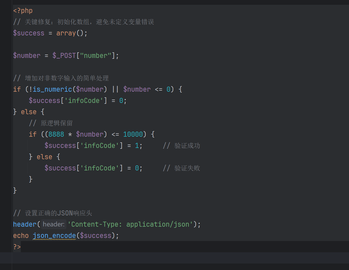Viewport: 349px width, 270px height.
Task: Click the comment "// 验证成功"
Action: (181, 146)
